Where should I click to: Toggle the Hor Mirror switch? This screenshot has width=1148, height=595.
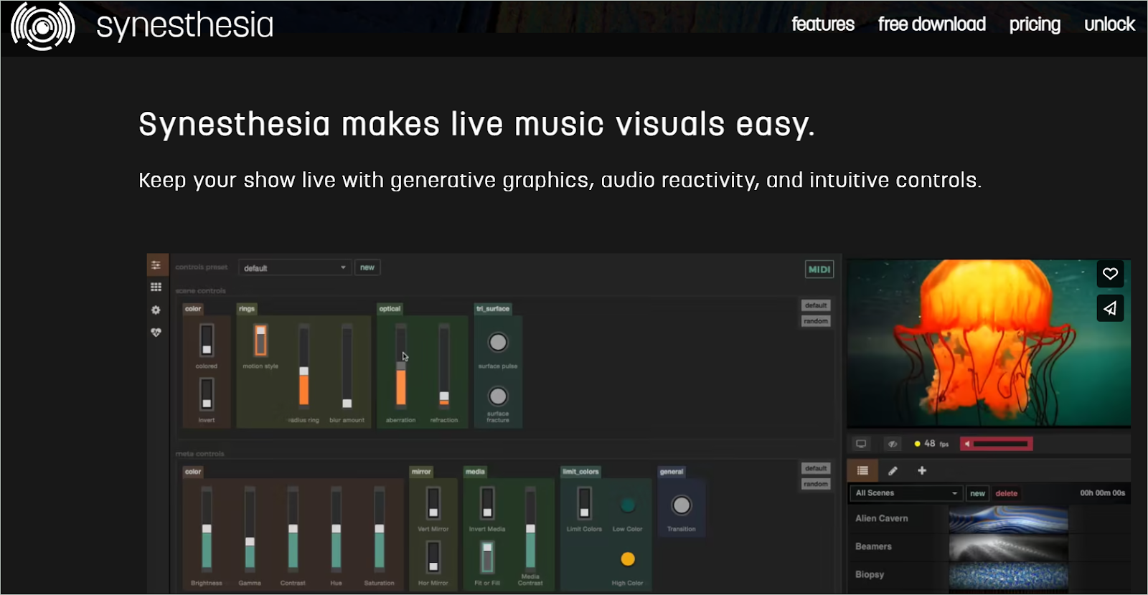coord(433,557)
